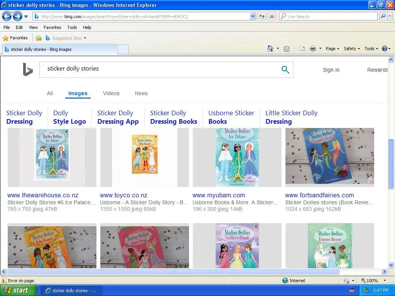Image resolution: width=395 pixels, height=296 pixels.
Task: Click the www.thewarehouse.co.nz link
Action: (43, 195)
